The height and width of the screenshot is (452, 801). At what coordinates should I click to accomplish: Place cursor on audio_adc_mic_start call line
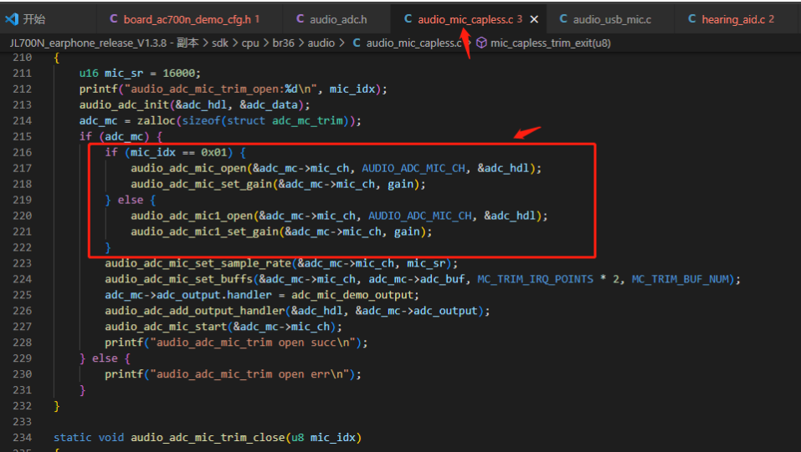pyautogui.click(x=223, y=327)
